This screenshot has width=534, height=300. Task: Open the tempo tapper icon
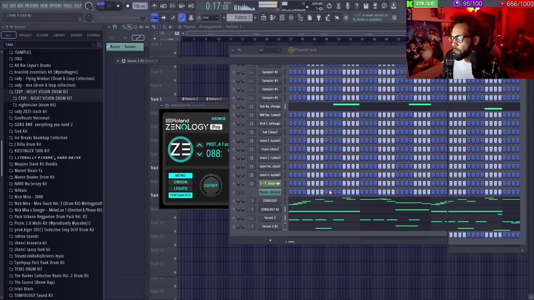point(328,17)
